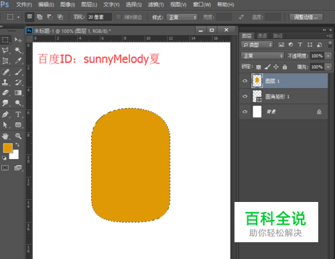Select the Crop tool
The image size is (335, 259).
coord(5,60)
